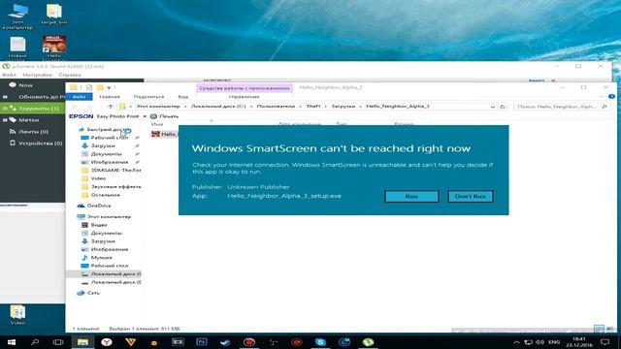The image size is (621, 349).
Task: Switch to the Главная ribbon tab
Action: pos(110,97)
